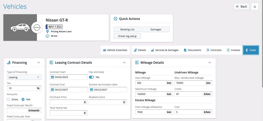Screen dimensions: 263x121
Task: Click the Contract Start date field
Action: click(69, 77)
